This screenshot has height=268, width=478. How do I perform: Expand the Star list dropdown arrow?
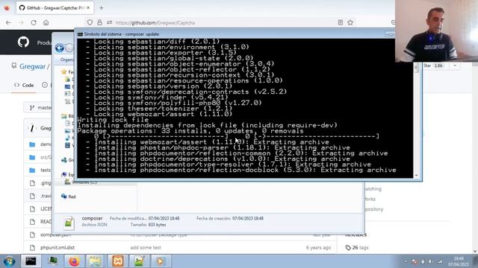[x=455, y=66]
